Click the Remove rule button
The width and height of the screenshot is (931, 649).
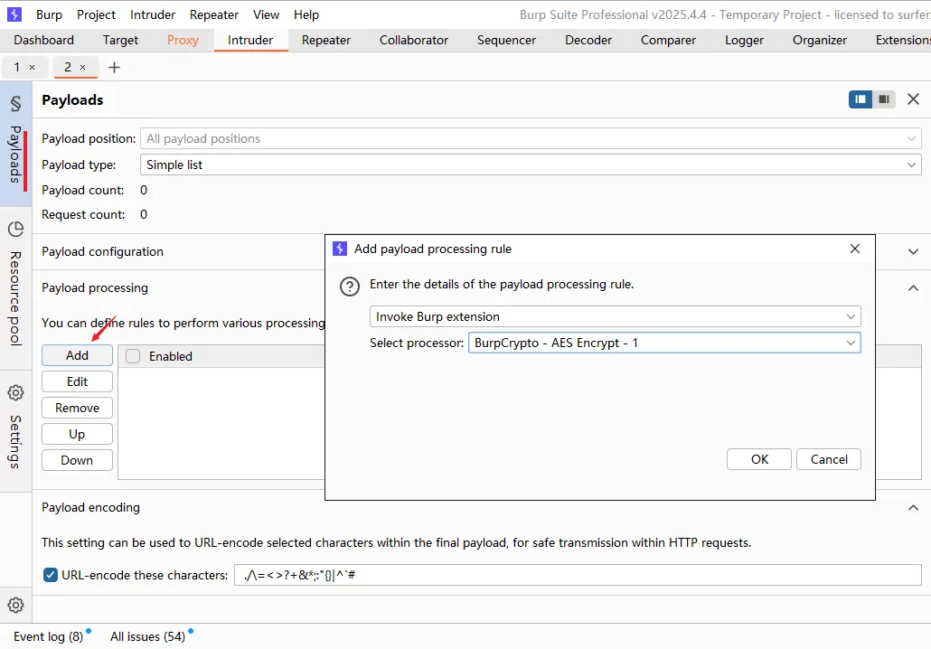pyautogui.click(x=77, y=408)
